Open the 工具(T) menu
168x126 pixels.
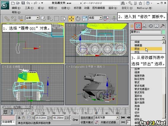[29, 8]
